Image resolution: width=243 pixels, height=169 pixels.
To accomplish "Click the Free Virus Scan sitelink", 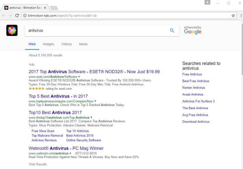I will 43,131.
